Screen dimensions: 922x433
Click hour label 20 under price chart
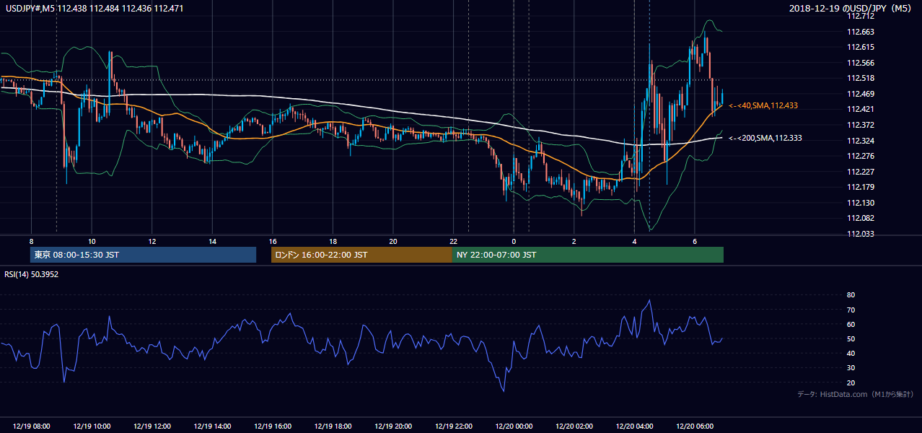coord(393,240)
